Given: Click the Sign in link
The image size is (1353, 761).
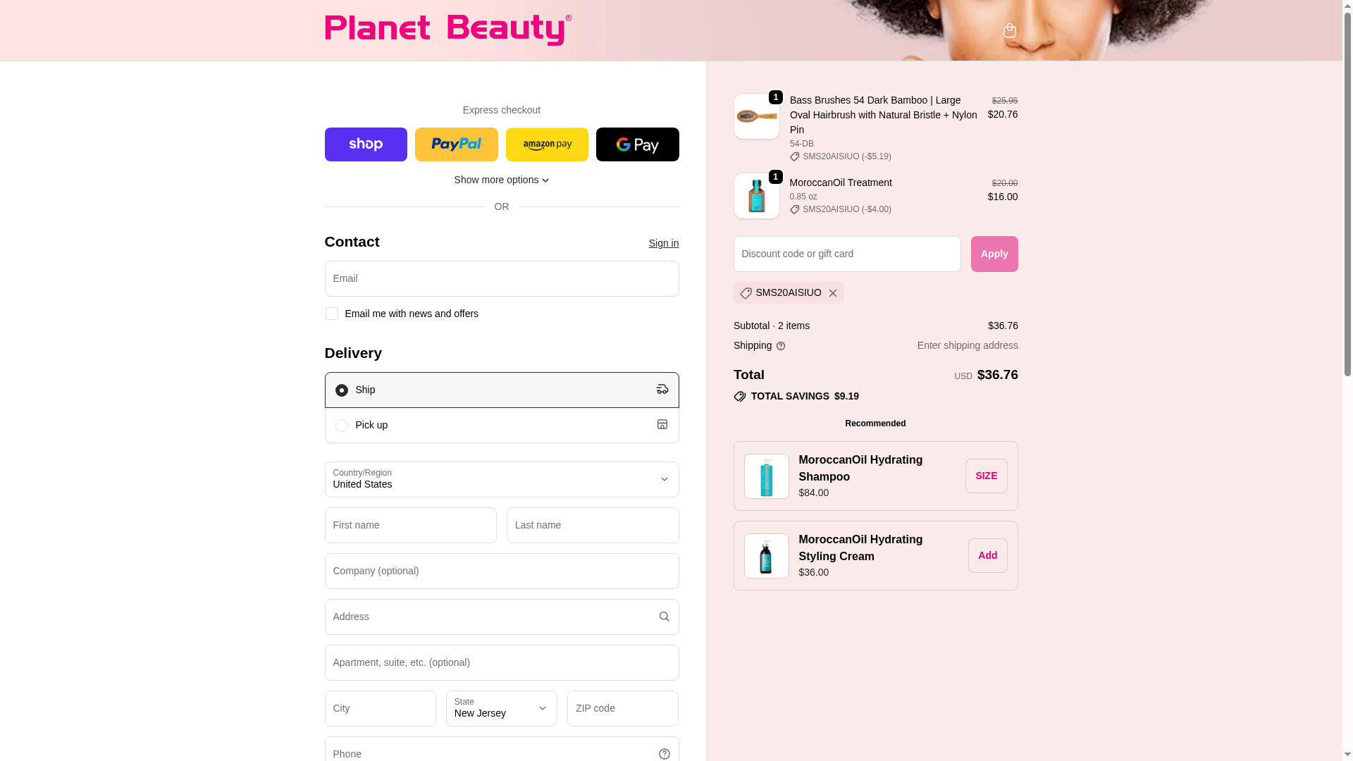Looking at the screenshot, I should [x=664, y=243].
